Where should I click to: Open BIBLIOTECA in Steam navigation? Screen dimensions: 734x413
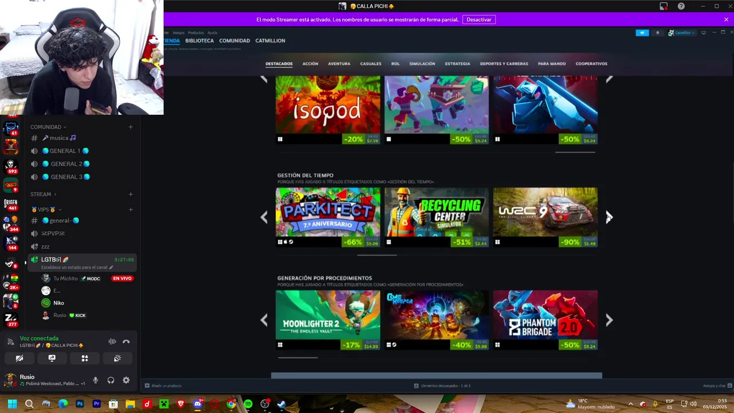point(200,41)
